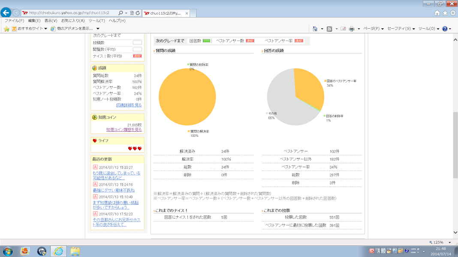Open the ヘルプ(H) menu

click(117, 21)
